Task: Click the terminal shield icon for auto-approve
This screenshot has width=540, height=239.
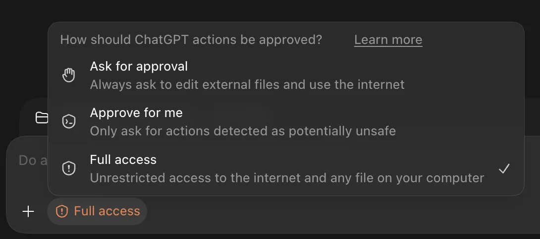Action: pos(68,121)
